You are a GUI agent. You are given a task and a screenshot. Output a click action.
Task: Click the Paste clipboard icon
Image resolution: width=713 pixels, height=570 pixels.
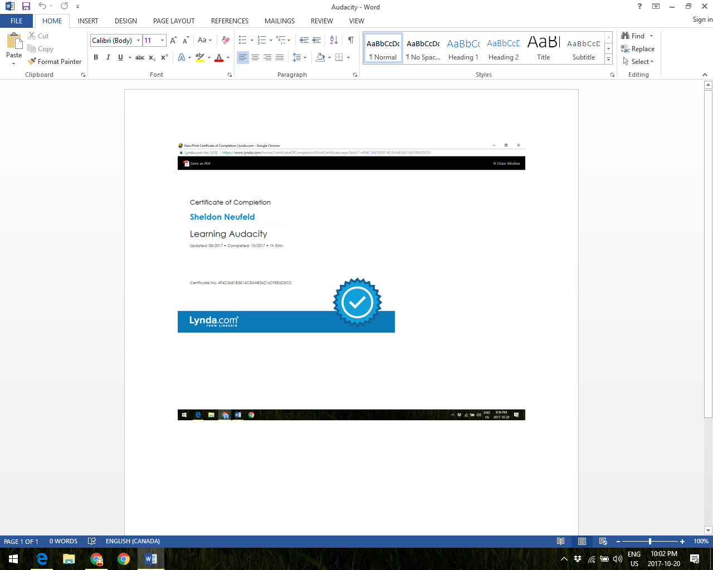click(x=14, y=41)
